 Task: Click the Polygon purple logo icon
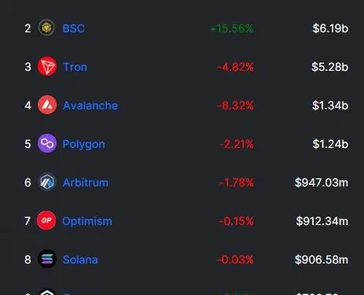pyautogui.click(x=47, y=143)
